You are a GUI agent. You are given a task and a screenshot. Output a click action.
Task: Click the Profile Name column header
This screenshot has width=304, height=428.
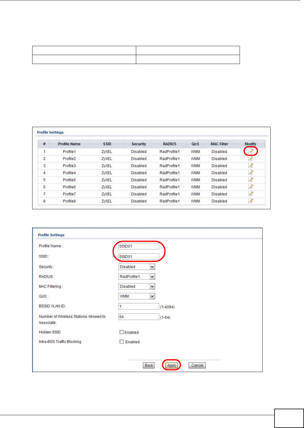click(69, 144)
